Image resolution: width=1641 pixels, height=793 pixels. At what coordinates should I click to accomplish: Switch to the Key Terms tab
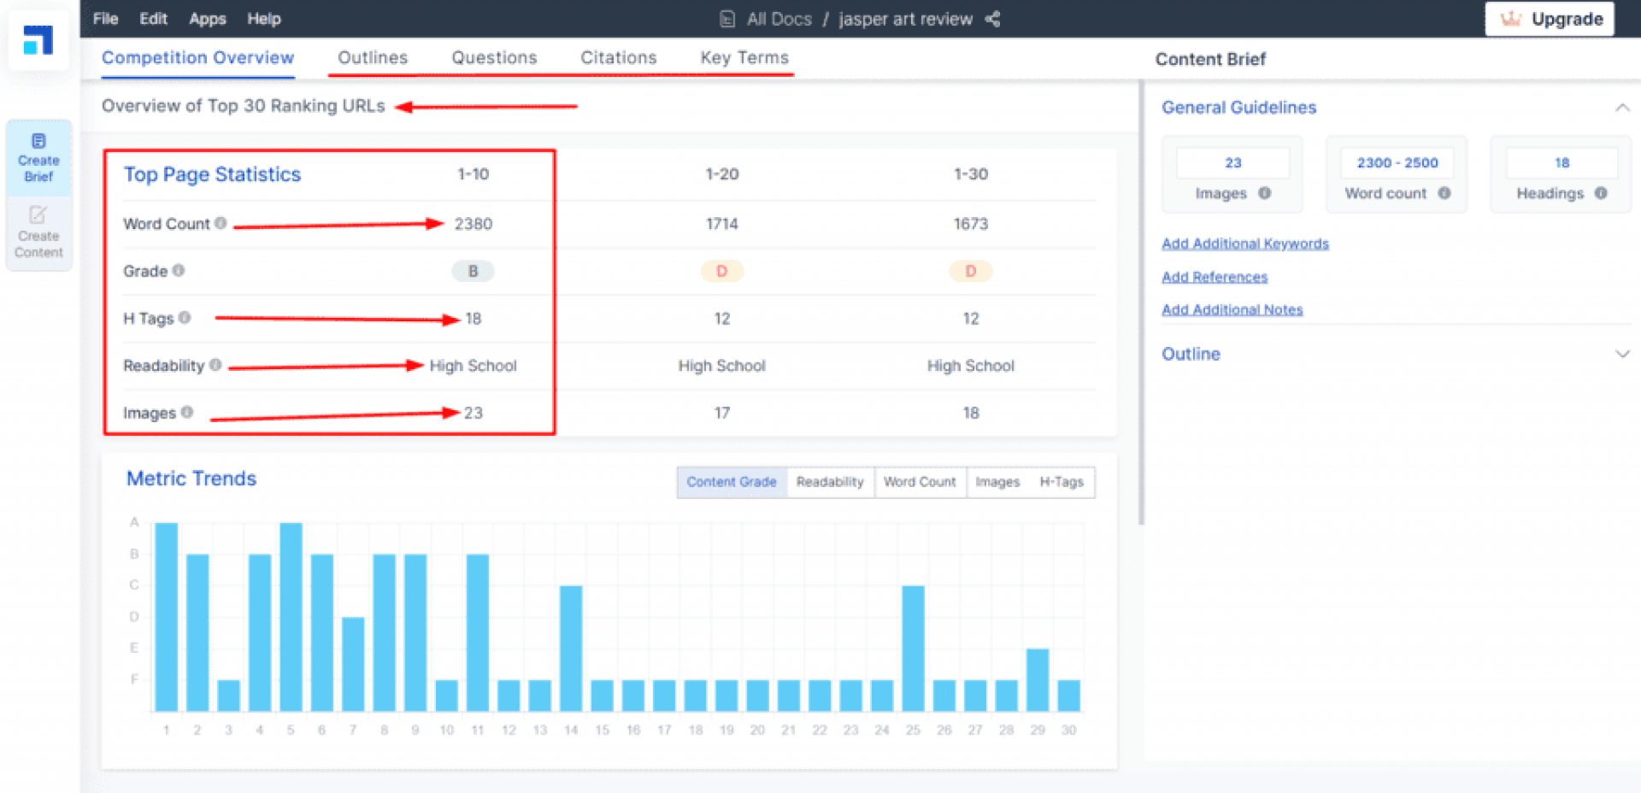(x=744, y=57)
